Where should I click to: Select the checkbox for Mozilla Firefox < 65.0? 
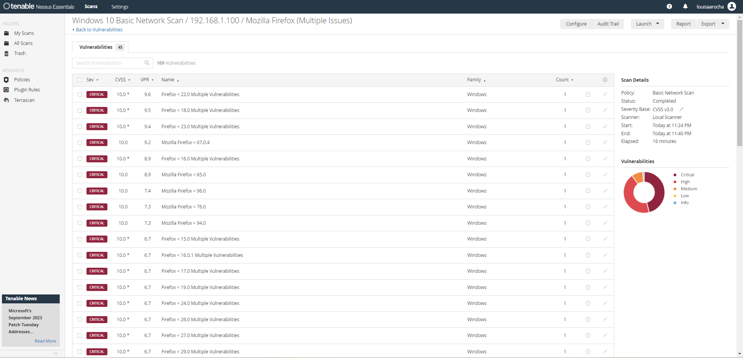[79, 175]
